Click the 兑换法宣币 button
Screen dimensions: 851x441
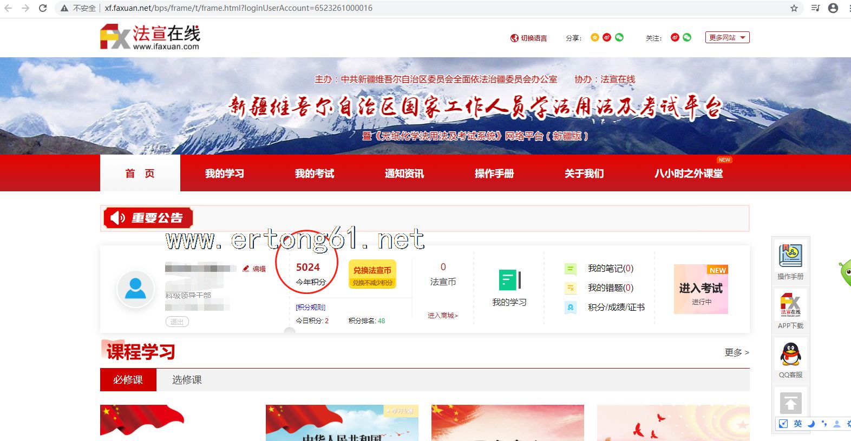[372, 274]
